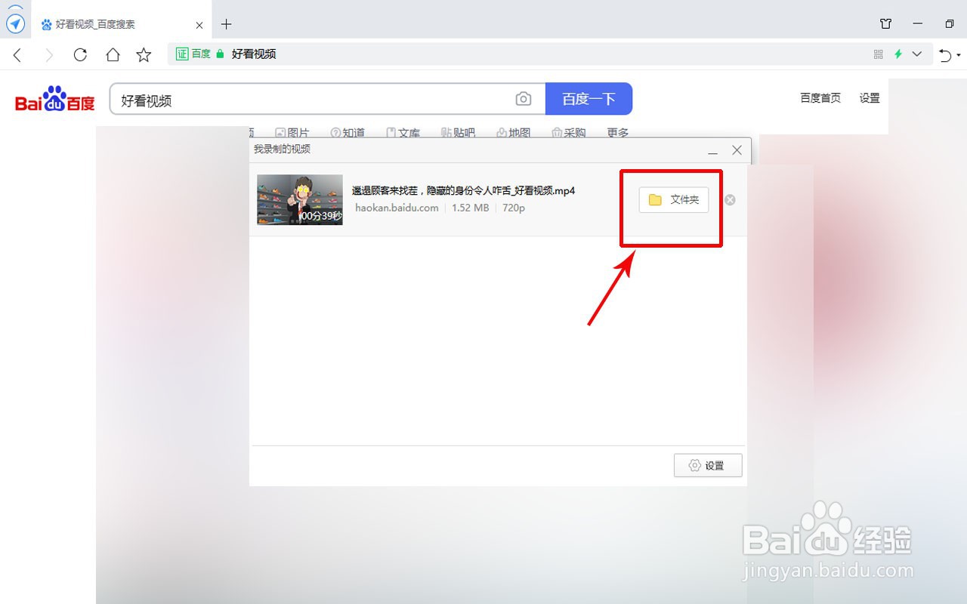This screenshot has height=604, width=967.
Task: Click the haokan.baidu.com source text
Action: tap(397, 208)
